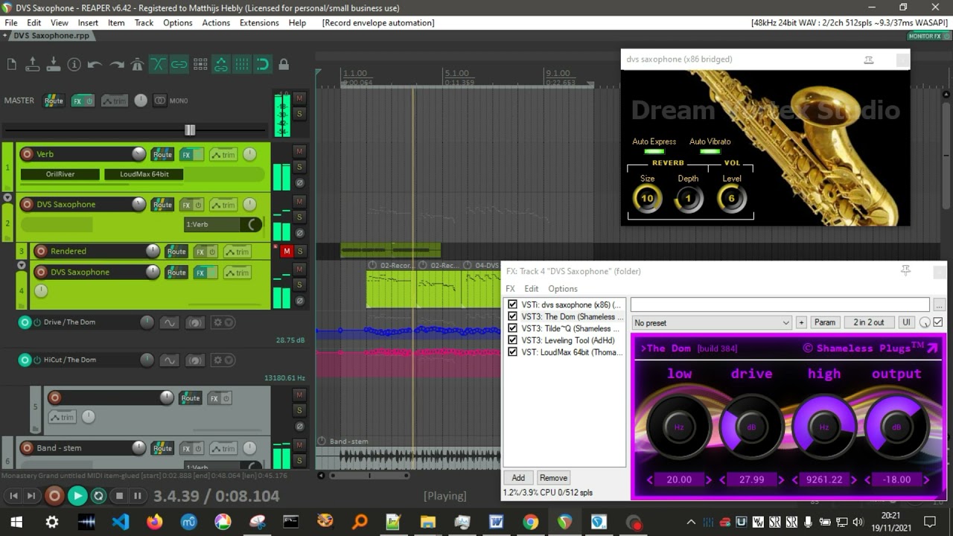The image size is (953, 536).
Task: Open envelope shape icon for Drive / The Dom
Action: pos(170,322)
